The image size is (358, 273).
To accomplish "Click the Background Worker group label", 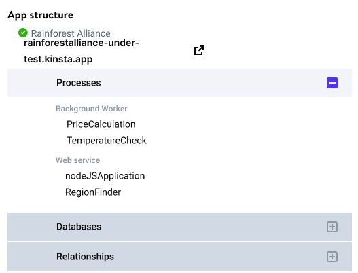I will (92, 109).
